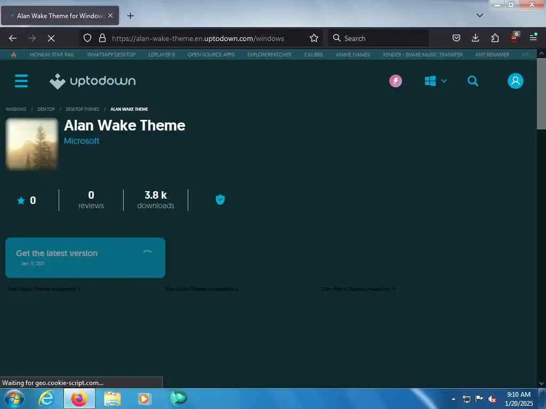Click the Firefox Search box
This screenshot has width=546, height=409.
(378, 38)
